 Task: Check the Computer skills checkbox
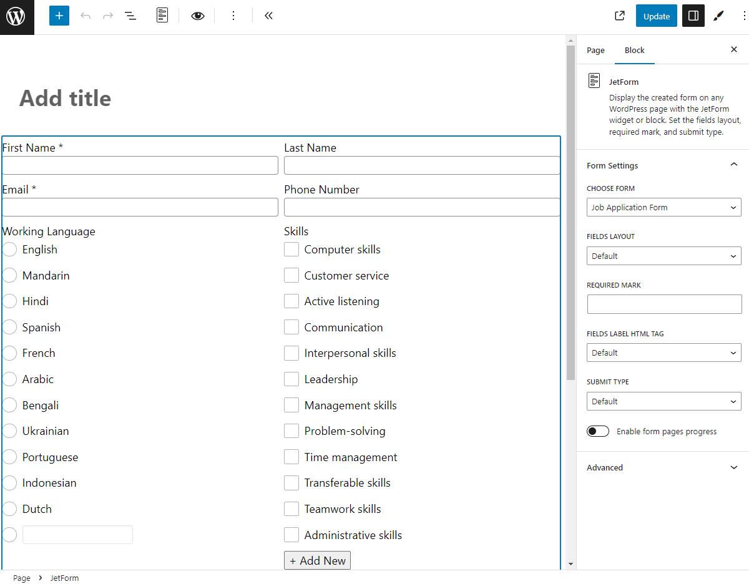point(291,250)
